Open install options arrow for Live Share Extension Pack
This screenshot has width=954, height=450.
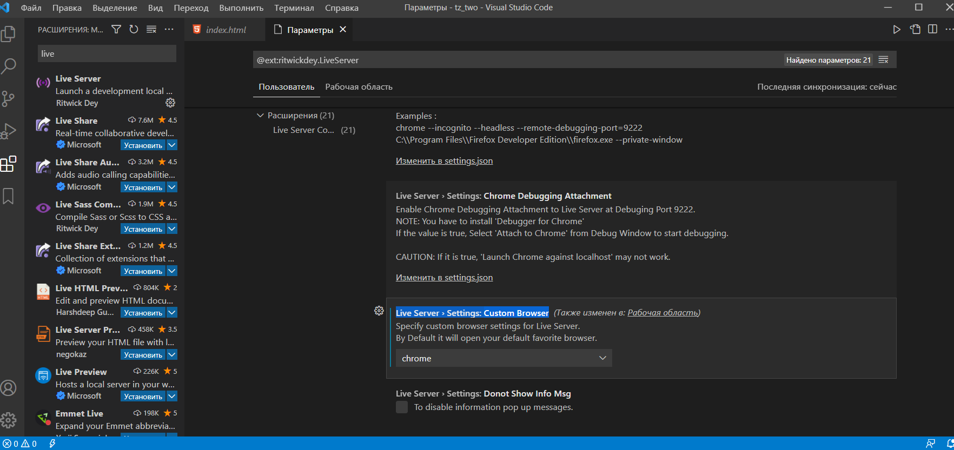pyautogui.click(x=172, y=271)
